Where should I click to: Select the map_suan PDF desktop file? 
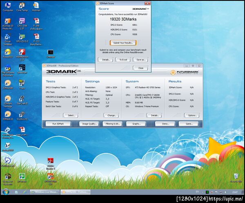[x=22, y=131]
